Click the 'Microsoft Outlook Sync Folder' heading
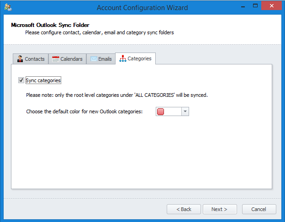The image size is (285, 222). click(x=50, y=25)
